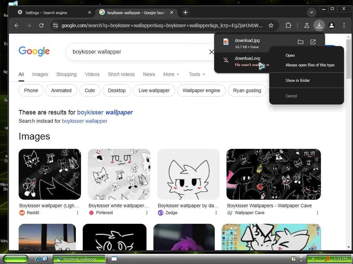Clear the search box with X
The image size is (353, 264).
coord(211,52)
